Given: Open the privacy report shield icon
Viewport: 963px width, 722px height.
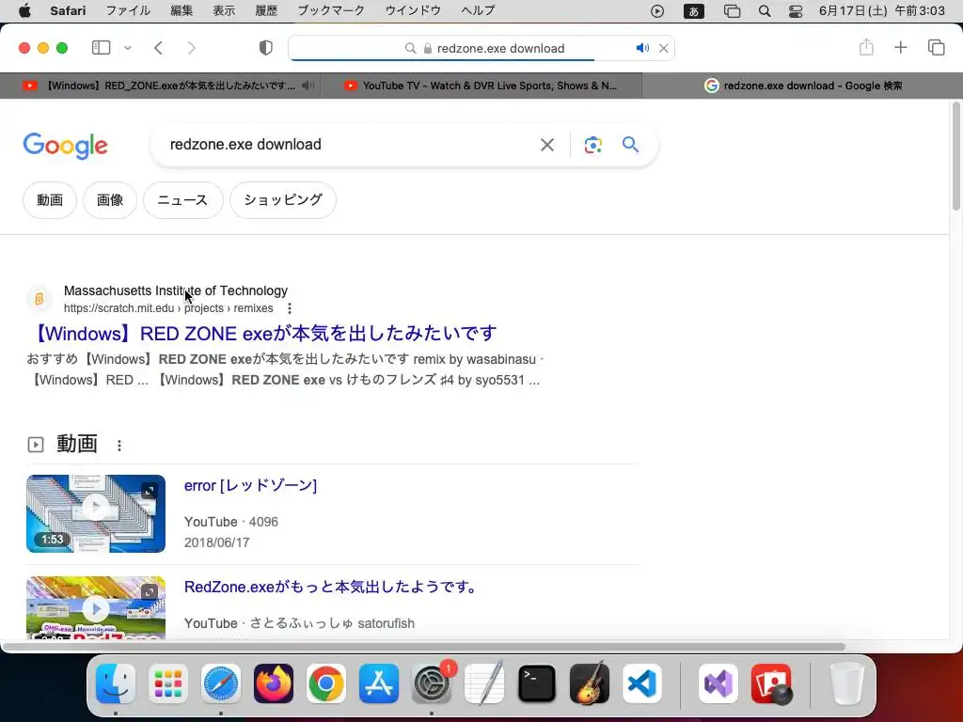Looking at the screenshot, I should coord(266,48).
